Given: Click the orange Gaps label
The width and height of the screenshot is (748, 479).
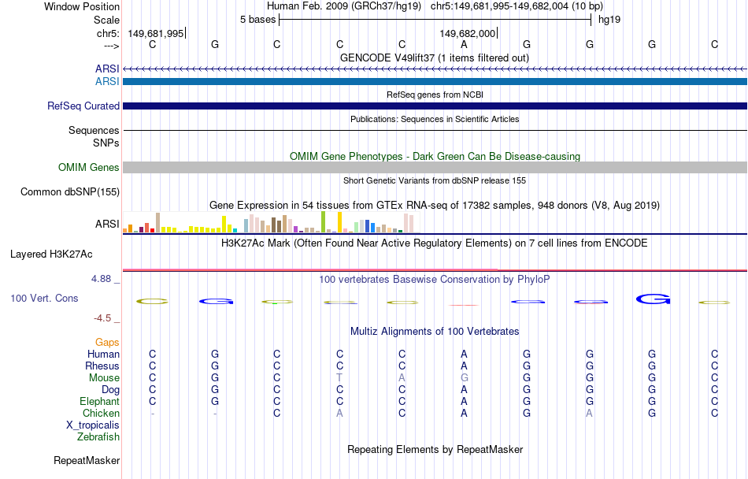Looking at the screenshot, I should (107, 342).
